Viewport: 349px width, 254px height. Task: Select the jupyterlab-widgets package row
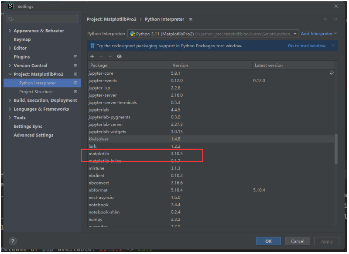tap(211, 132)
